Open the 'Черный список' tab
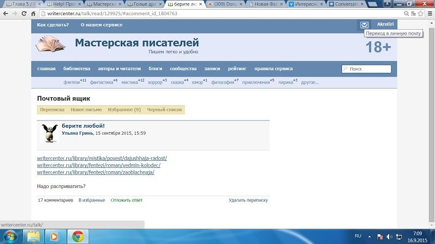 coord(164,110)
